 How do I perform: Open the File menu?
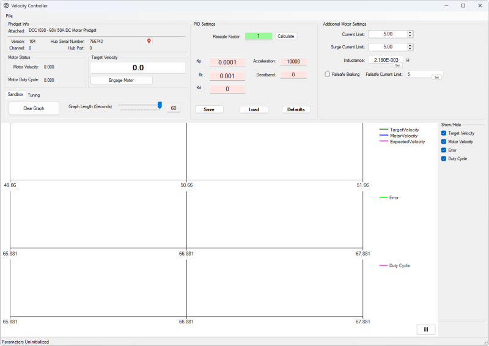click(9, 16)
